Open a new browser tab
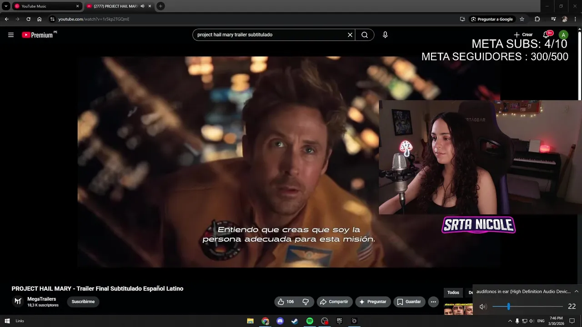Viewport: 582px width, 327px height. [x=161, y=6]
